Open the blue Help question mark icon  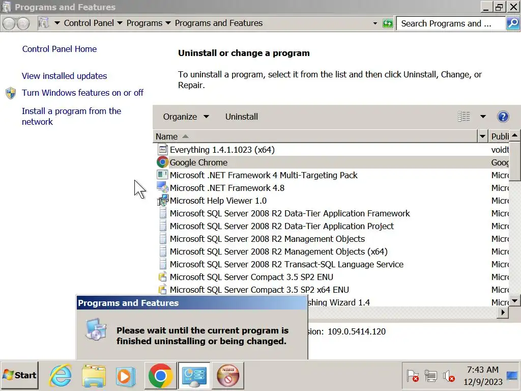click(x=503, y=117)
